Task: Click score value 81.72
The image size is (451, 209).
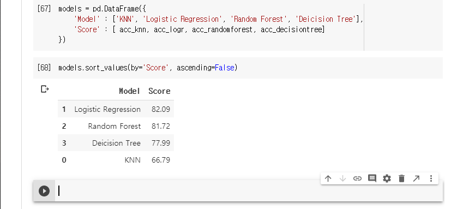Action: tap(161, 126)
